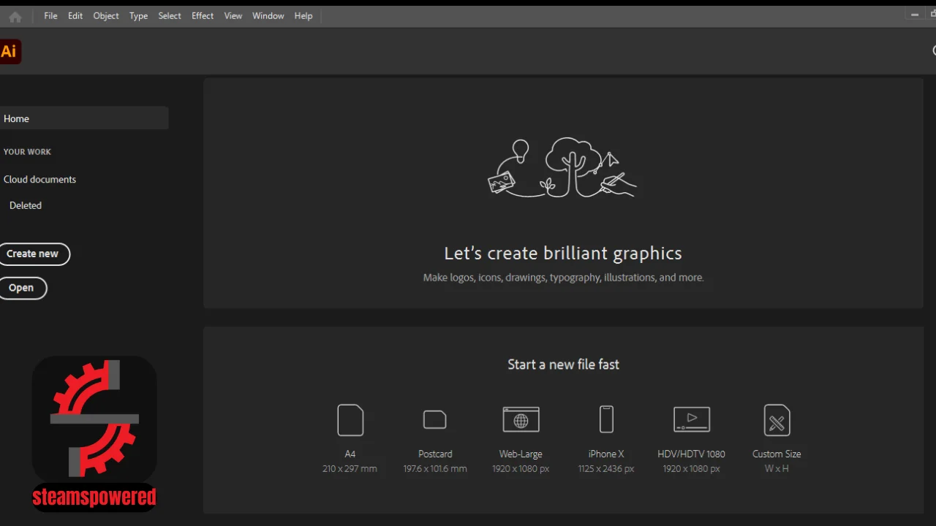This screenshot has width=936, height=526.
Task: Minimize the application window
Action: point(915,15)
